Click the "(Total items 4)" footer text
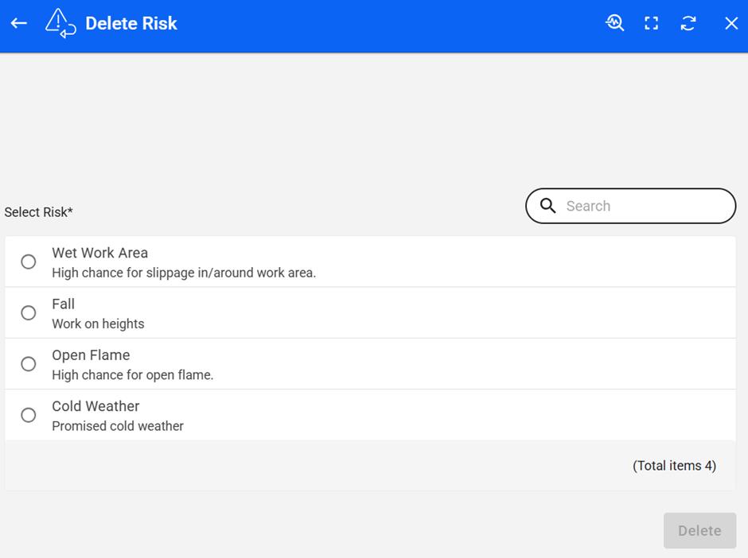Viewport: 748px width, 558px height. point(674,466)
